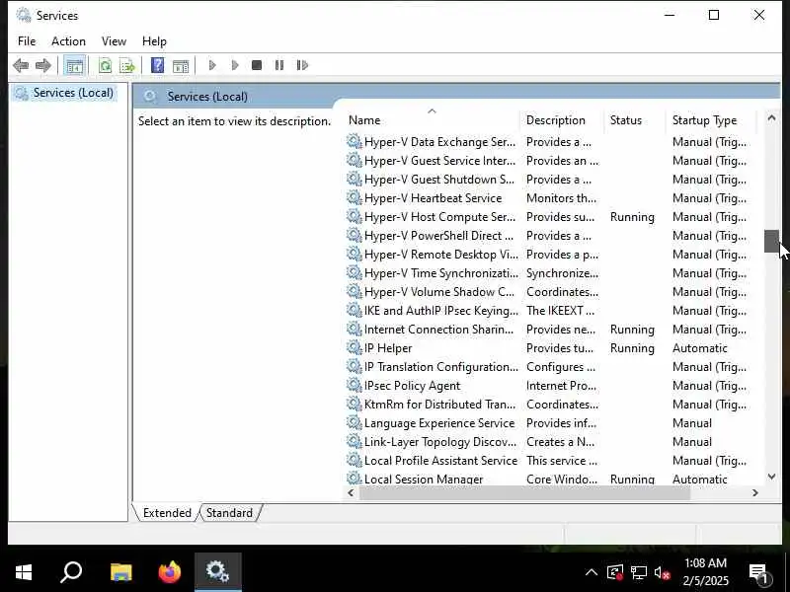Click the network tray icon
This screenshot has height=592, width=790.
coord(639,572)
